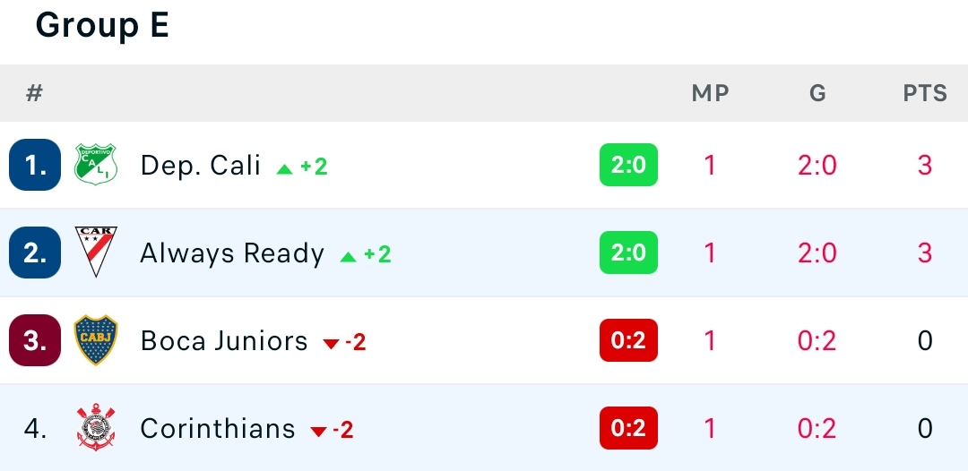Open Boca Juniors team page
Image resolution: width=968 pixels, height=471 pixels.
click(224, 341)
